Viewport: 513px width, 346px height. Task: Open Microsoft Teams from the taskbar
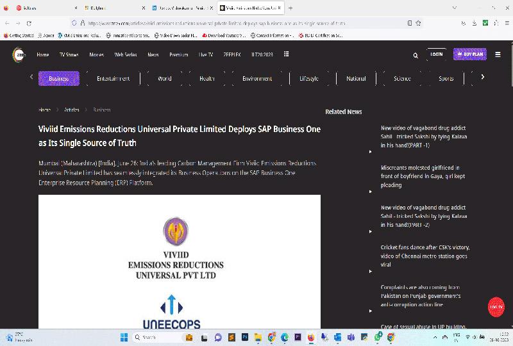351,337
